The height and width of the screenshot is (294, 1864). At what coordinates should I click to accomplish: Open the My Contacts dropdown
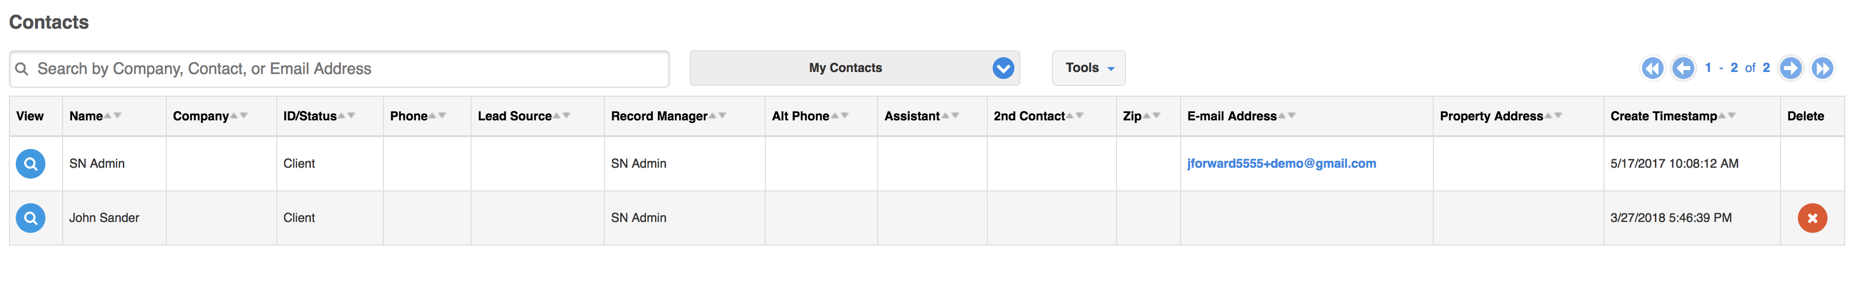pos(855,68)
